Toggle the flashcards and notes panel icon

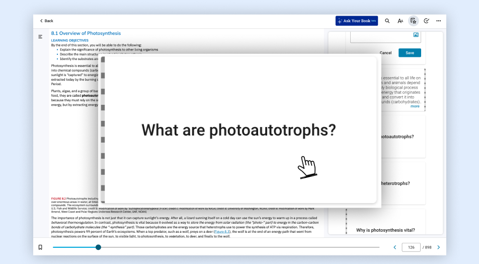click(x=413, y=21)
